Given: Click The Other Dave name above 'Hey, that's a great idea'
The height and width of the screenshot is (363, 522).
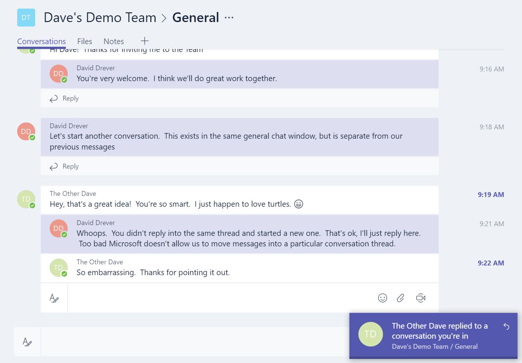Looking at the screenshot, I should click(73, 194).
